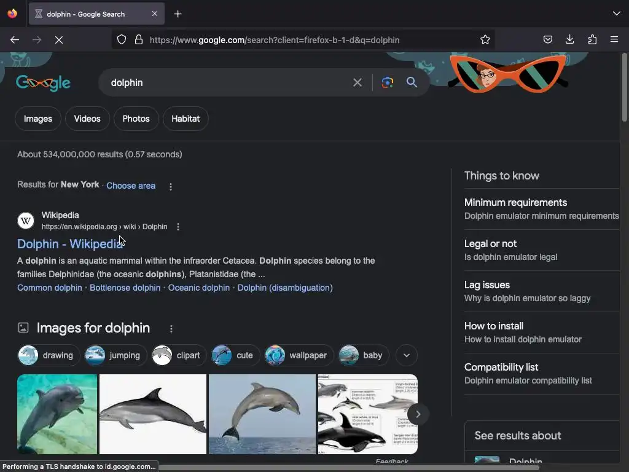
Task: Open Dolphin (disambiguation) link
Action: tap(285, 288)
